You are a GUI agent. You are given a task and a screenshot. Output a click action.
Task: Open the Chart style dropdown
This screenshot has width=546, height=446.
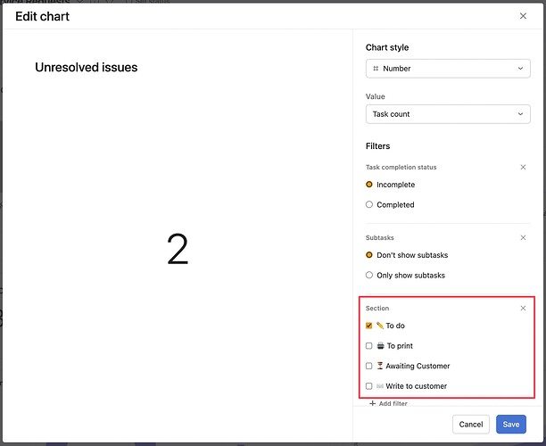pos(448,69)
